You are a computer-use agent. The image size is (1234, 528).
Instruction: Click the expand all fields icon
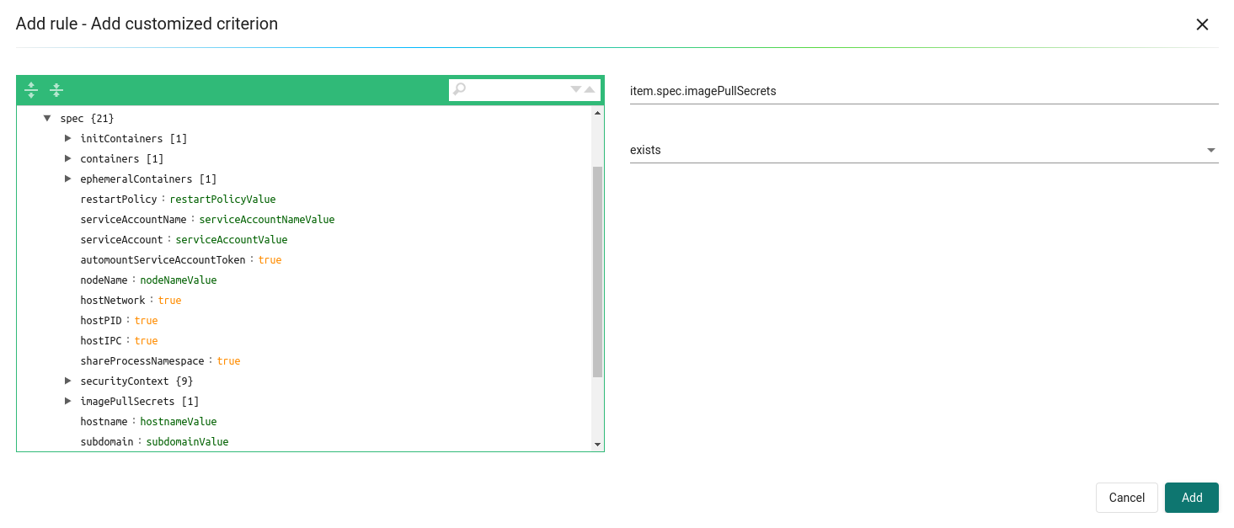(x=31, y=90)
